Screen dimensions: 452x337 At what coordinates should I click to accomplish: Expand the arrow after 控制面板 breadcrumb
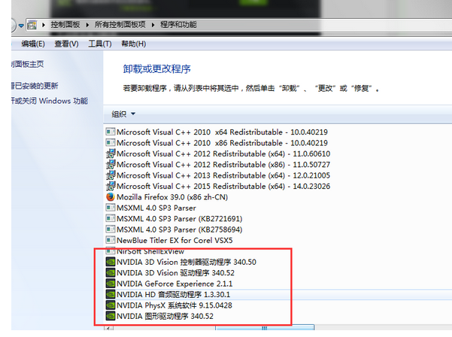click(x=87, y=25)
